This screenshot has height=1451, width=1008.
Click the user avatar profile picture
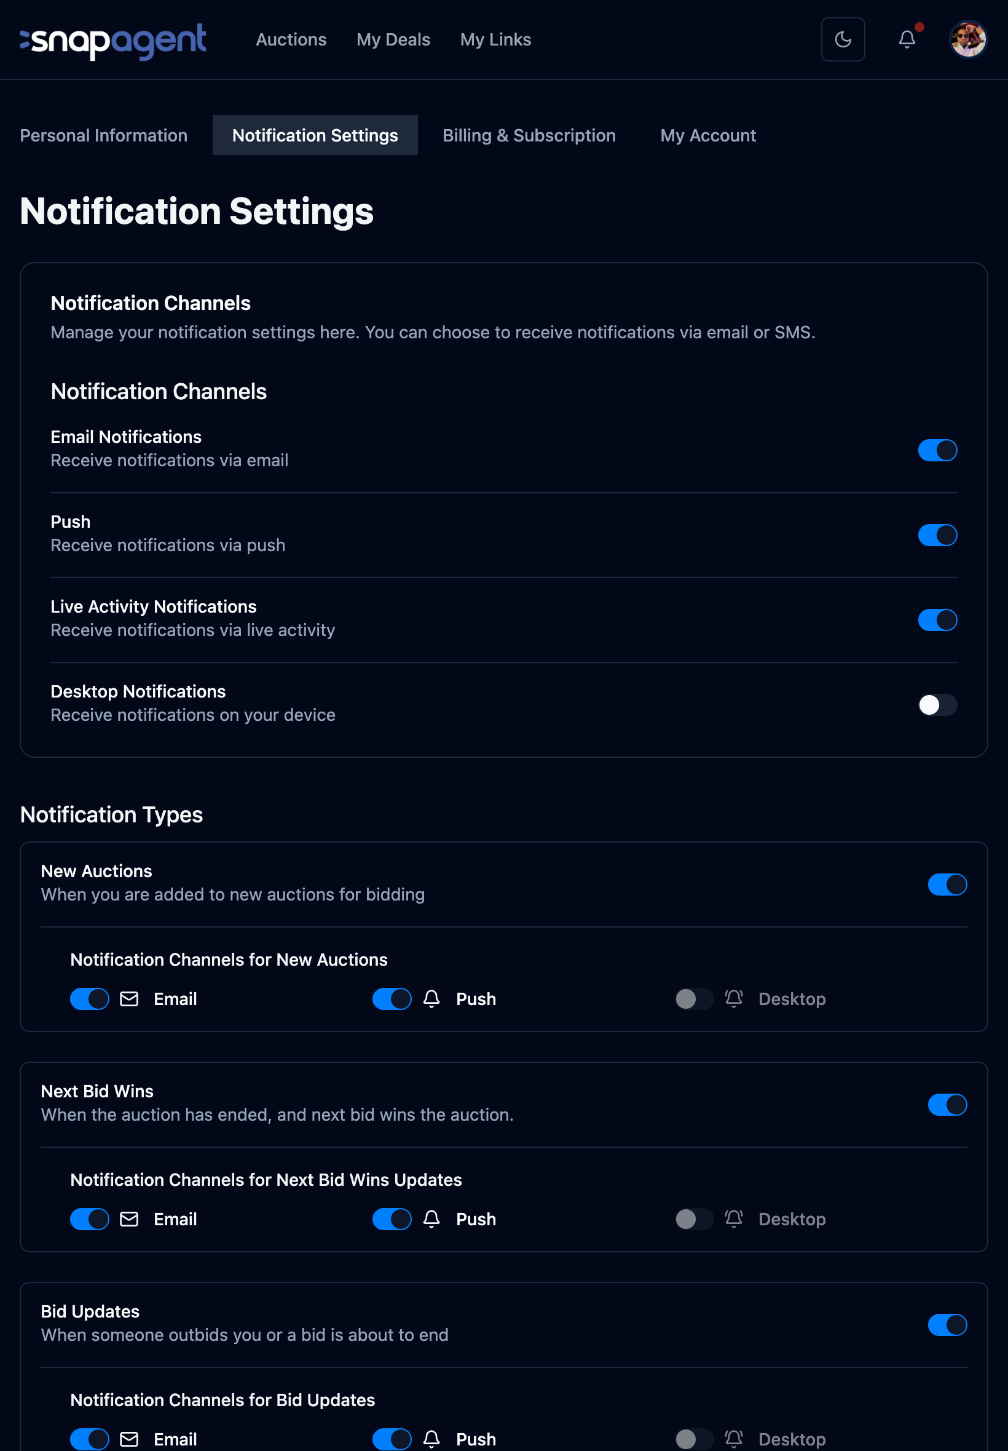click(x=967, y=39)
